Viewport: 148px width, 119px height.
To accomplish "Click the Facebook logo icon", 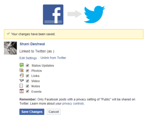I will [53, 14].
